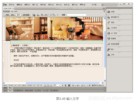Open the CSS样式 panel
The height and width of the screenshot is (103, 135).
pyautogui.click(x=119, y=28)
